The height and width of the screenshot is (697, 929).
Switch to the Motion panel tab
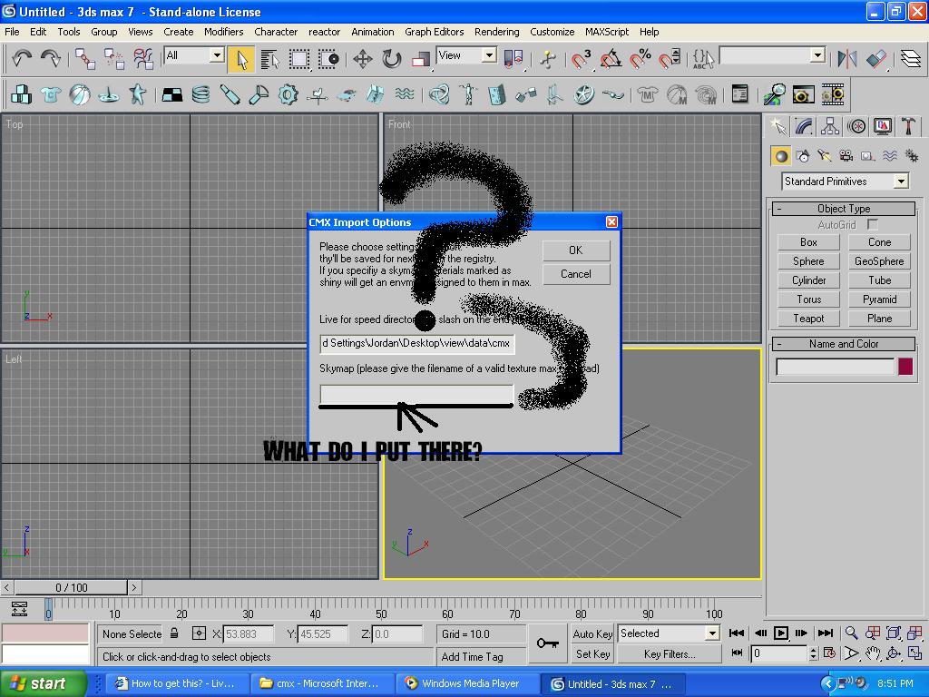pos(856,126)
